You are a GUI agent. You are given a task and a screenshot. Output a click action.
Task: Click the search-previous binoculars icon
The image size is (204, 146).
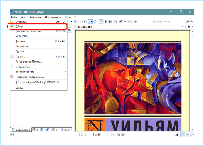tap(187, 22)
